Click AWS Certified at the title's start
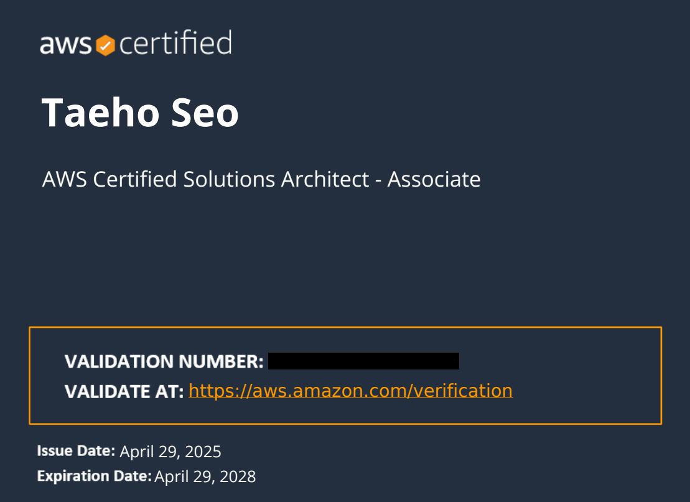The image size is (690, 502). click(x=110, y=179)
